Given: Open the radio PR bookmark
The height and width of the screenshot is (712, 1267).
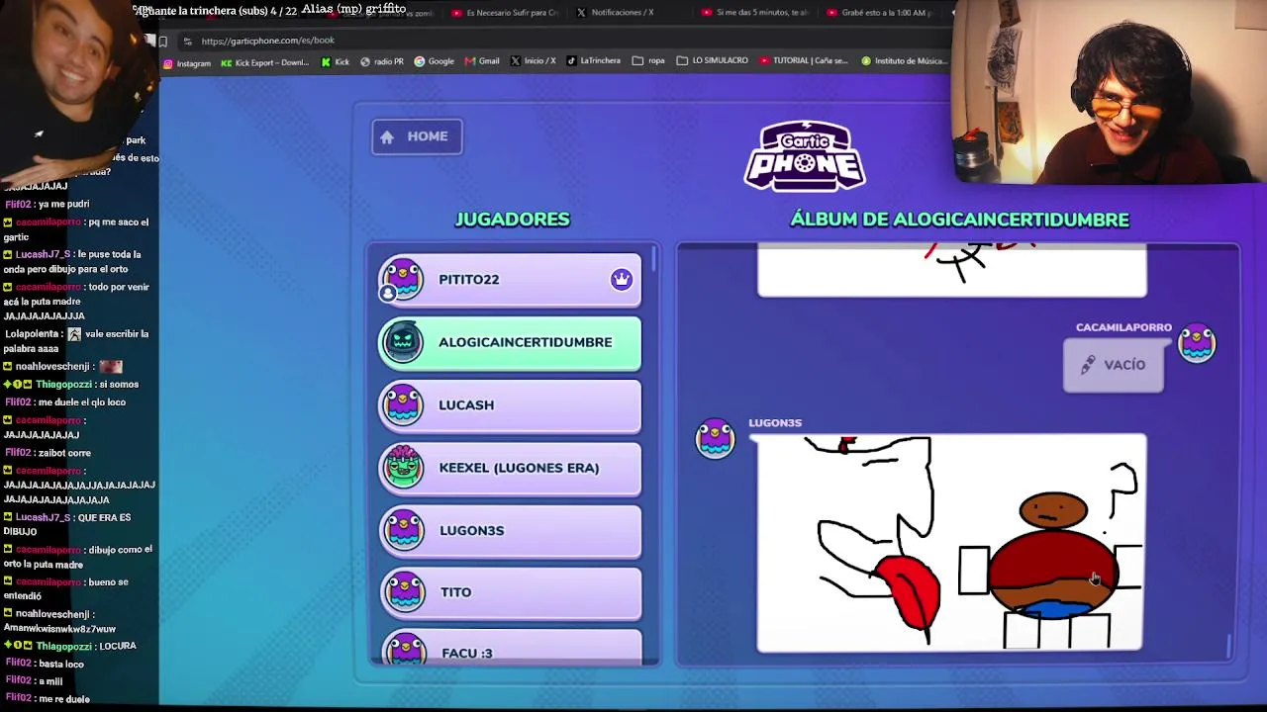Looking at the screenshot, I should (x=381, y=61).
